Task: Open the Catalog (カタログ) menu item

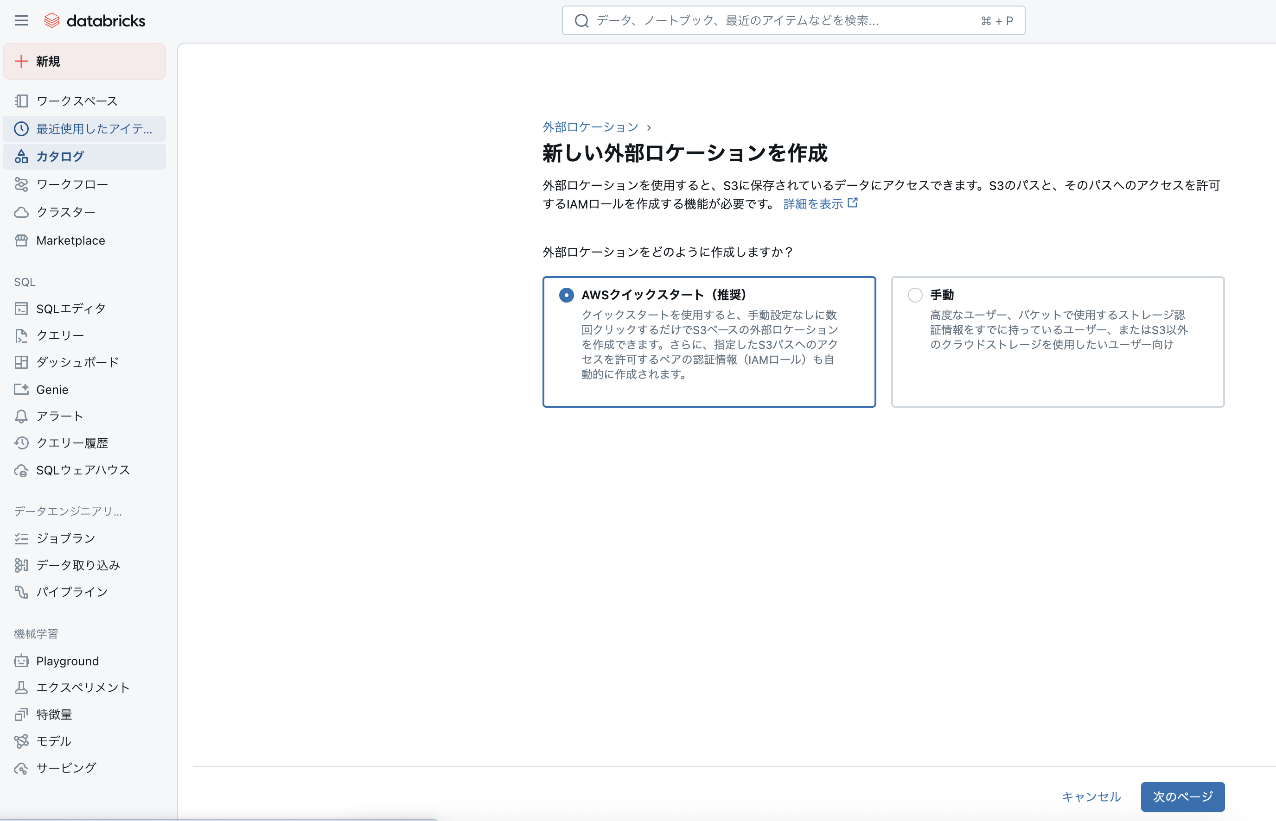Action: pos(84,157)
